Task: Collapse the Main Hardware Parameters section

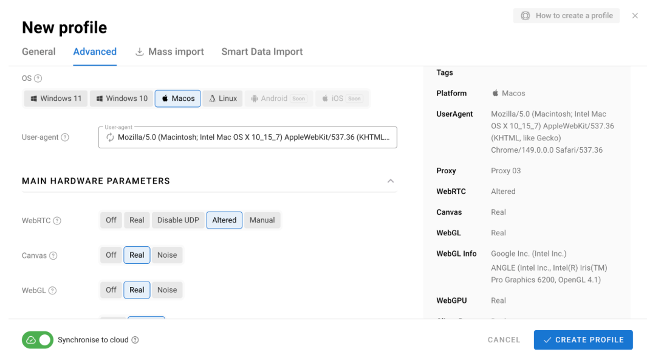Action: coord(391,181)
